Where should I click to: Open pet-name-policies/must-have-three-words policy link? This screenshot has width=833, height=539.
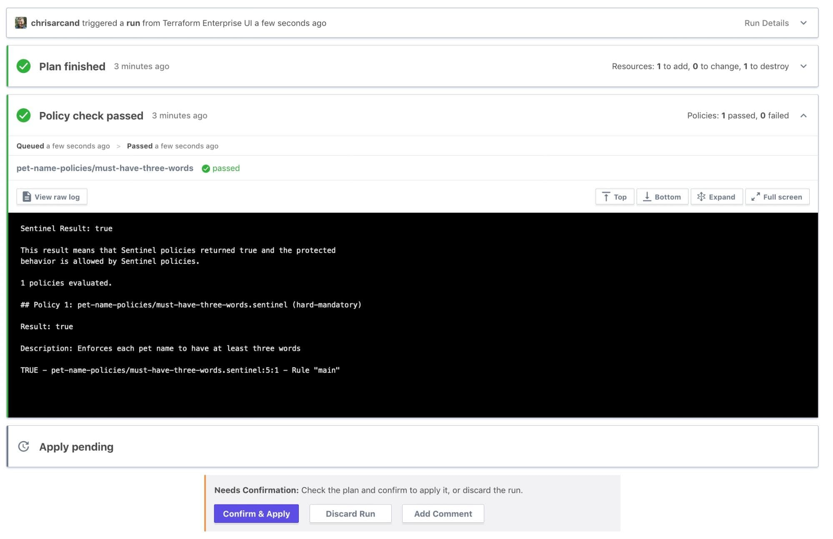[105, 168]
